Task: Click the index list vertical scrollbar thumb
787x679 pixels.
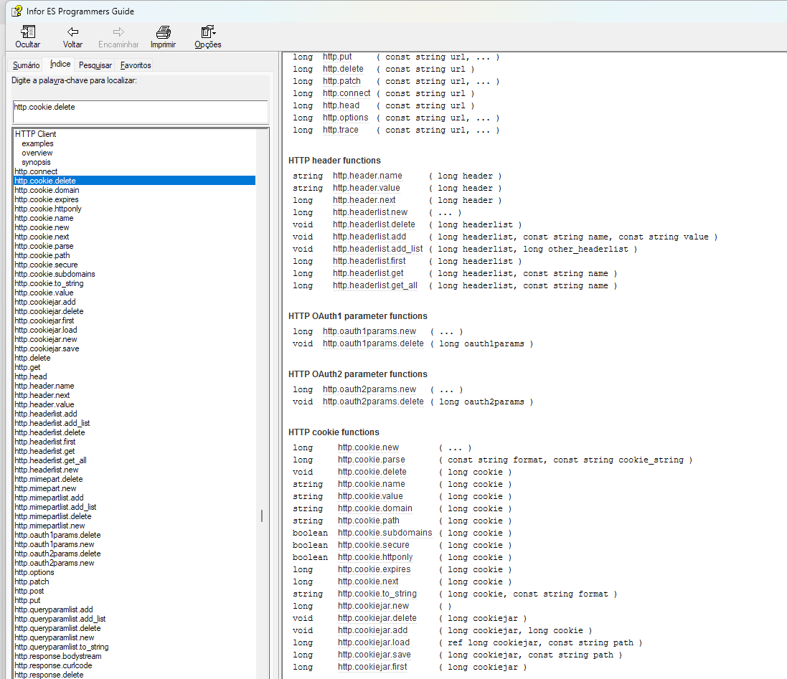Action: point(262,516)
